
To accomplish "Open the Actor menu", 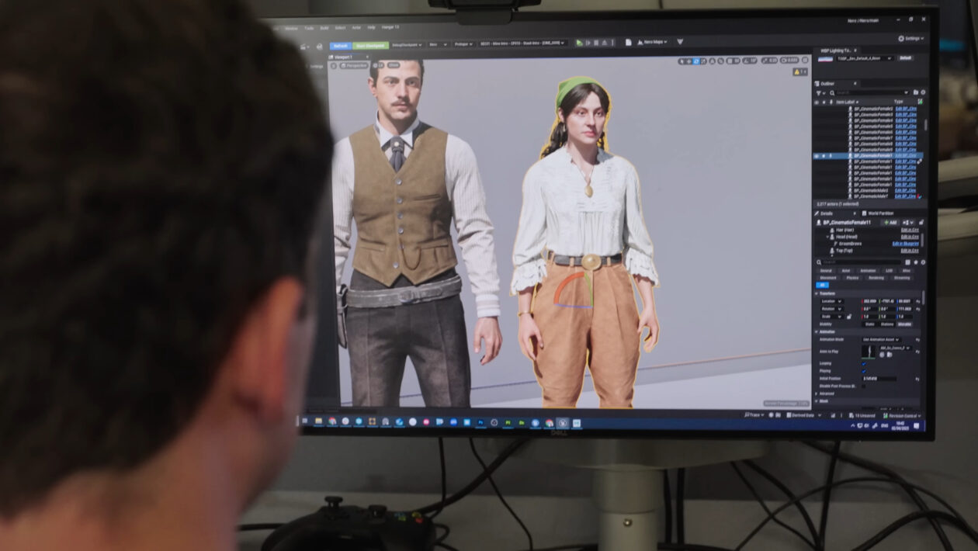I will 356,27.
